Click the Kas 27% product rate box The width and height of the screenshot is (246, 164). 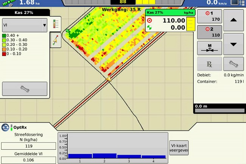170,21
